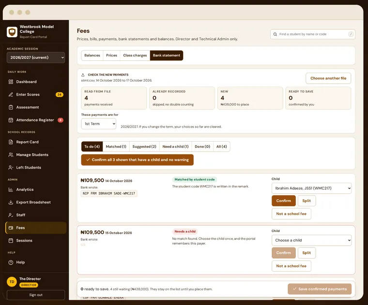Open the Ibrahim Adaeze child dropdown
The image size is (368, 305).
click(x=311, y=188)
